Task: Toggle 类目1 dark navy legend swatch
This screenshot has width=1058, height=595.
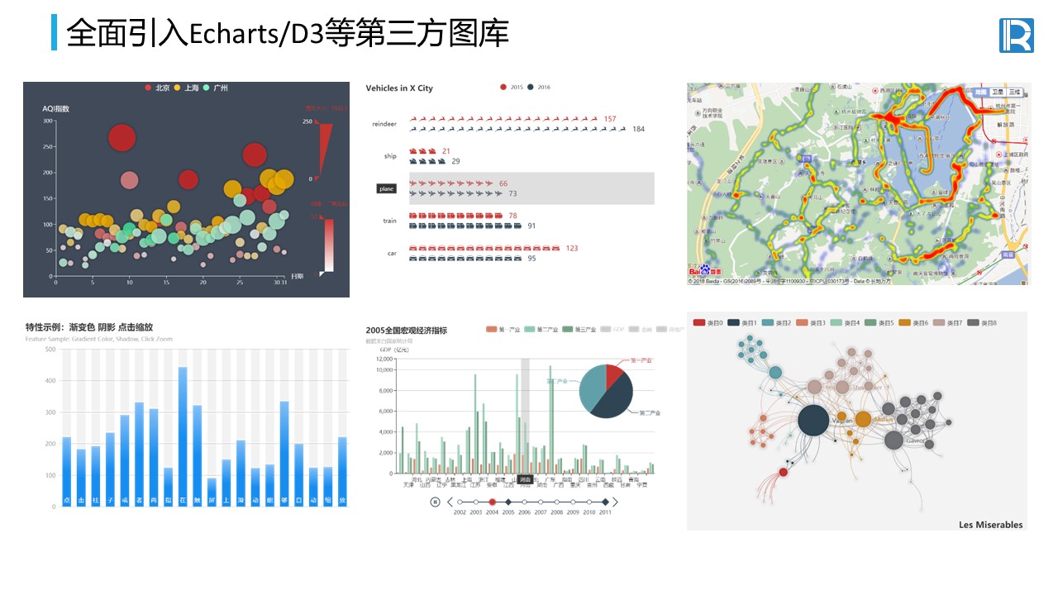Action: tap(734, 322)
